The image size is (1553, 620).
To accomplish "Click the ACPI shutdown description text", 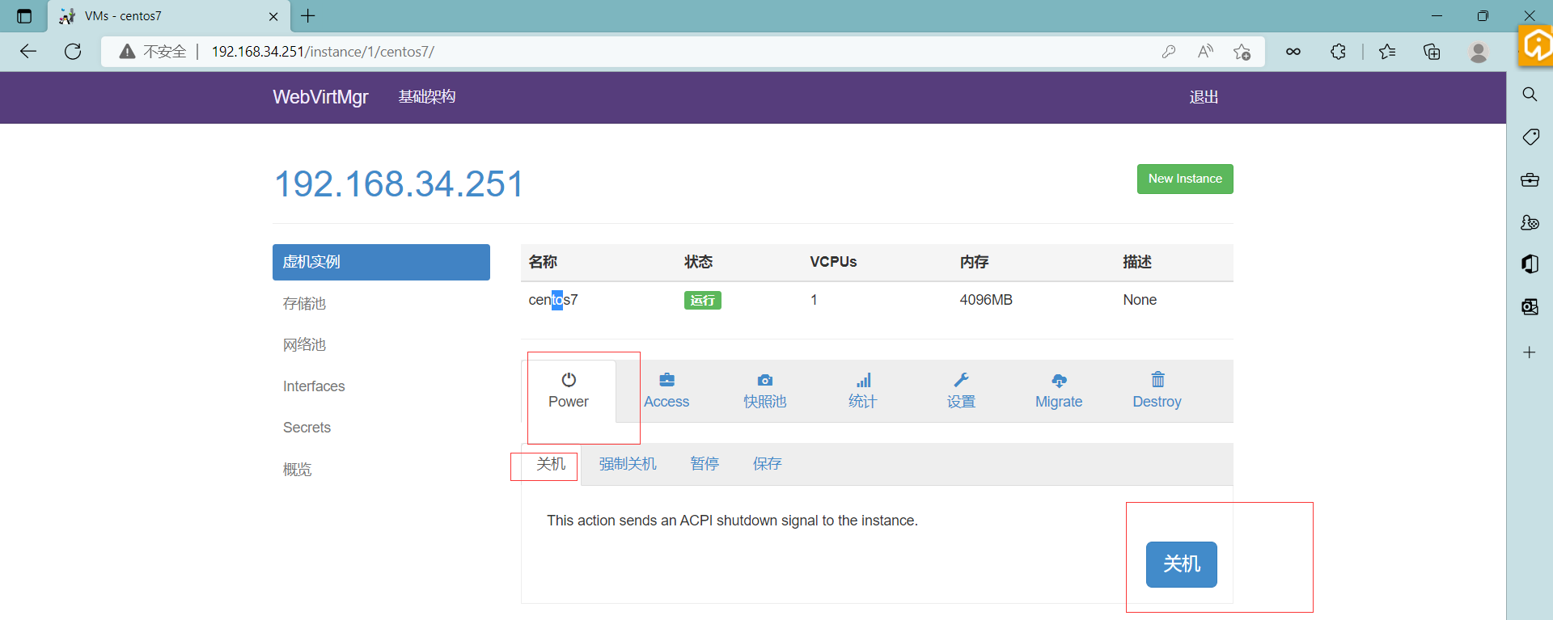I will (x=732, y=521).
